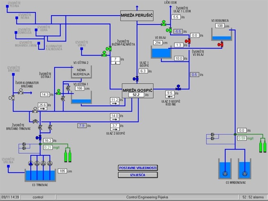The height and width of the screenshot is (201, 268).
Task: Select the blue valve beside the 16.2 l/s reading
Action: (39, 138)
